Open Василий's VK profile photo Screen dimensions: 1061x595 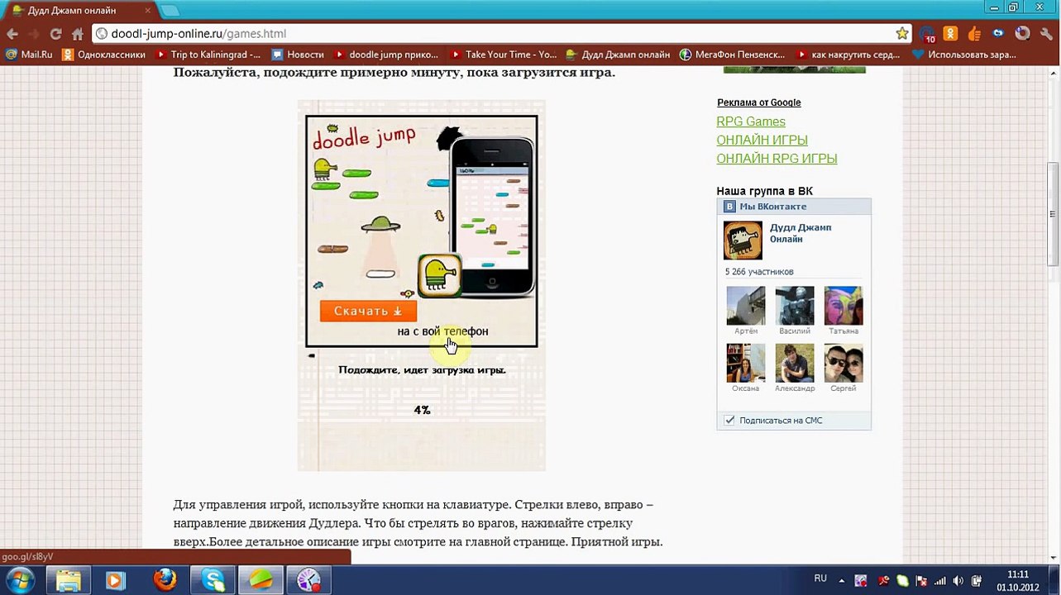pos(795,306)
